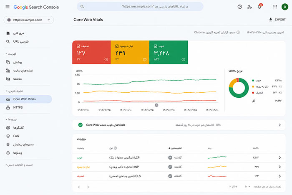The image size is (292, 195).
Task: Click help icon on the yellow card
Action: pyautogui.click(x=145, y=59)
